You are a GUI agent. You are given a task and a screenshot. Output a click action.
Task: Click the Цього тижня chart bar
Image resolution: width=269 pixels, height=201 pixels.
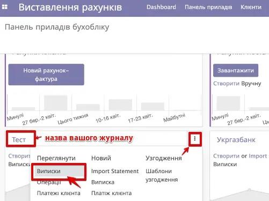pos(88,107)
